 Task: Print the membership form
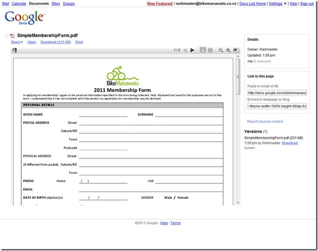(x=79, y=42)
